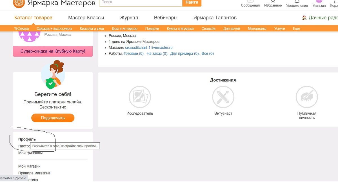The image size is (338, 182).
Task: Open Для примера (0) works link
Action: click(x=185, y=53)
